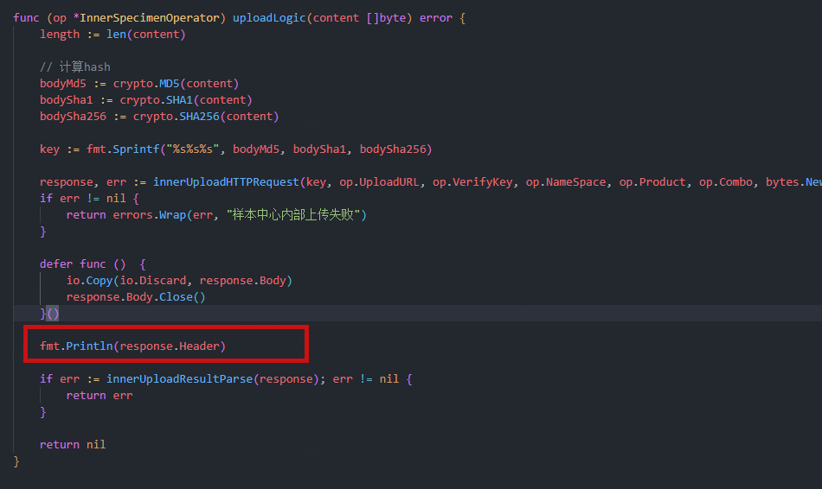Place cursor on the length variable declaration

click(59, 35)
